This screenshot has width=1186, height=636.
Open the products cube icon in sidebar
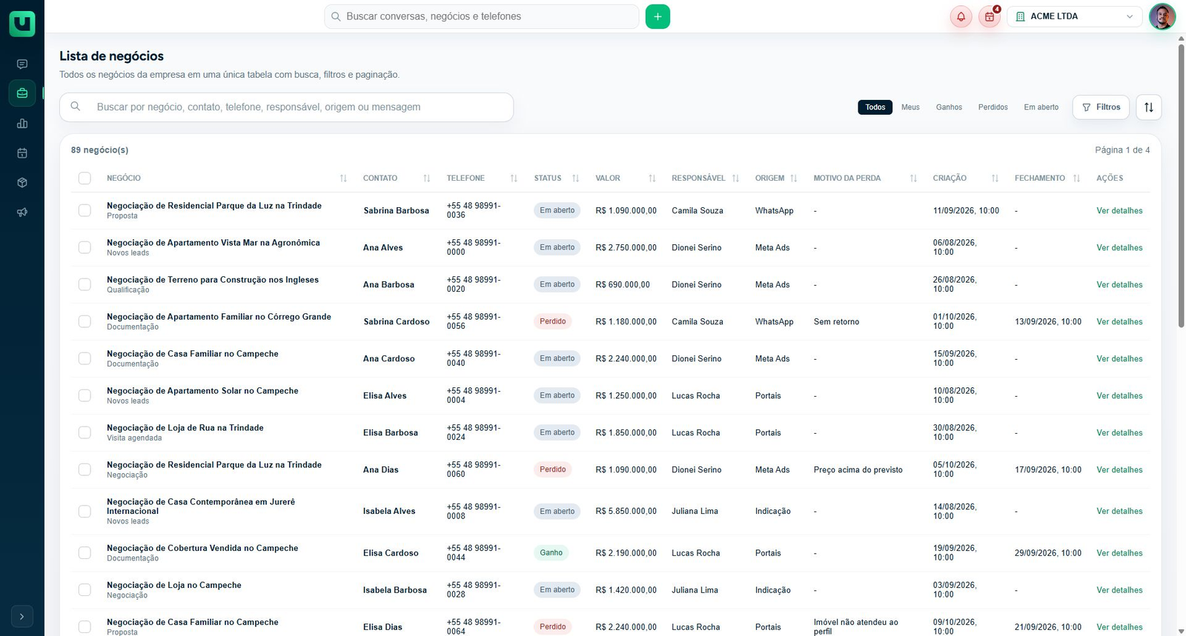[22, 183]
